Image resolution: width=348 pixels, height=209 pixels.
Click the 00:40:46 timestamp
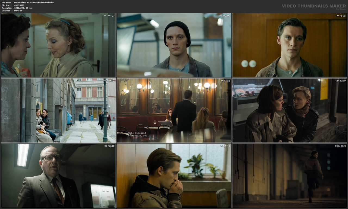(x=340, y=146)
